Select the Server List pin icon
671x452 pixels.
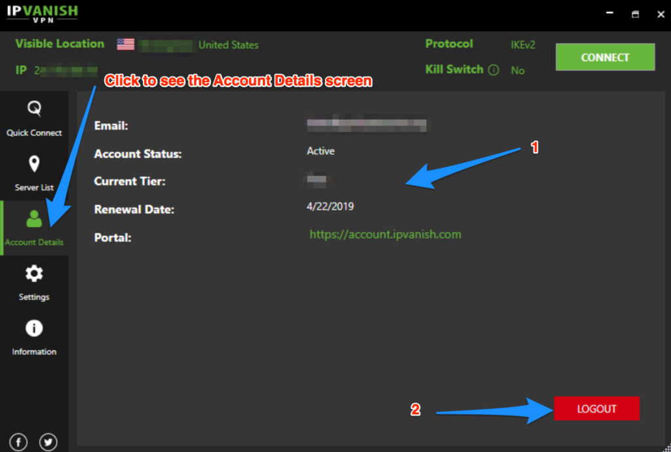point(34,164)
